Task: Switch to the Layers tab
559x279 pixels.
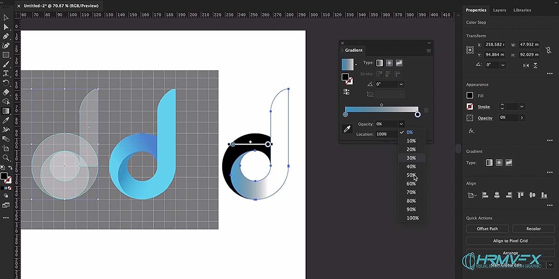Action: pos(499,10)
